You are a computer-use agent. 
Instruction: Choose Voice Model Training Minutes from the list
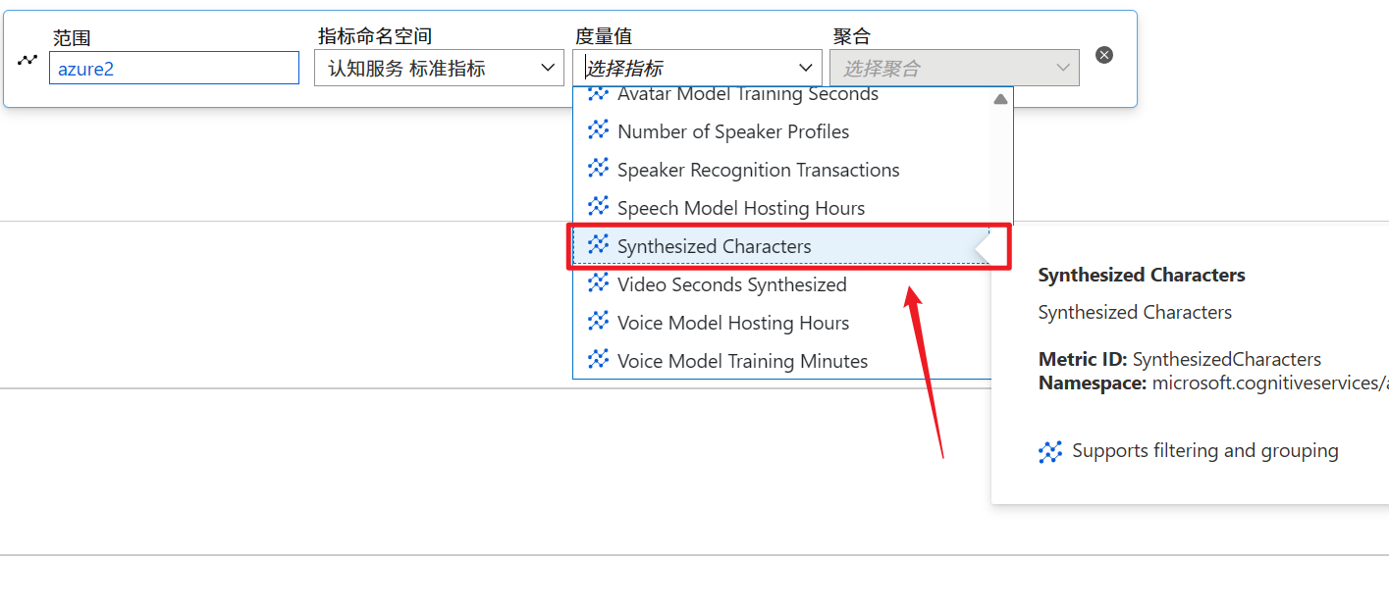coord(742,361)
